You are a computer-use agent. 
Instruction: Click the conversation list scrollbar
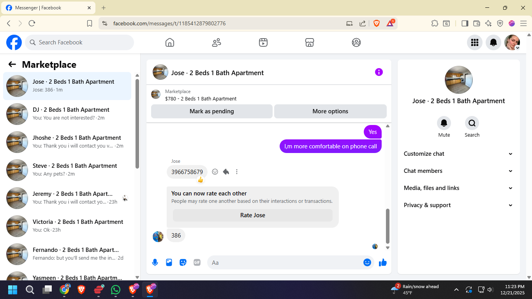pyautogui.click(x=137, y=124)
